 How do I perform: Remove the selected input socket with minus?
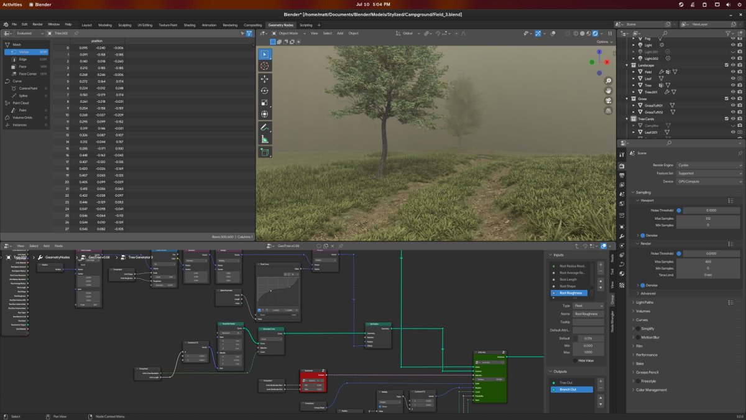600,271
